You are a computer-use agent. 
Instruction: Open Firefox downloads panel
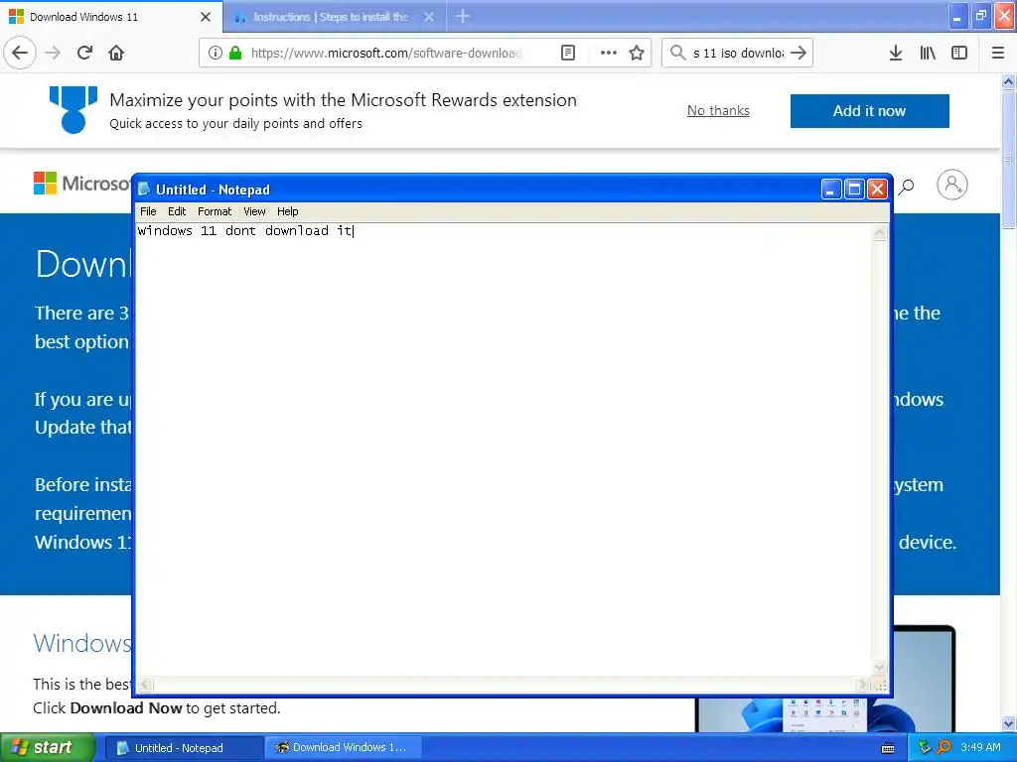[x=896, y=53]
